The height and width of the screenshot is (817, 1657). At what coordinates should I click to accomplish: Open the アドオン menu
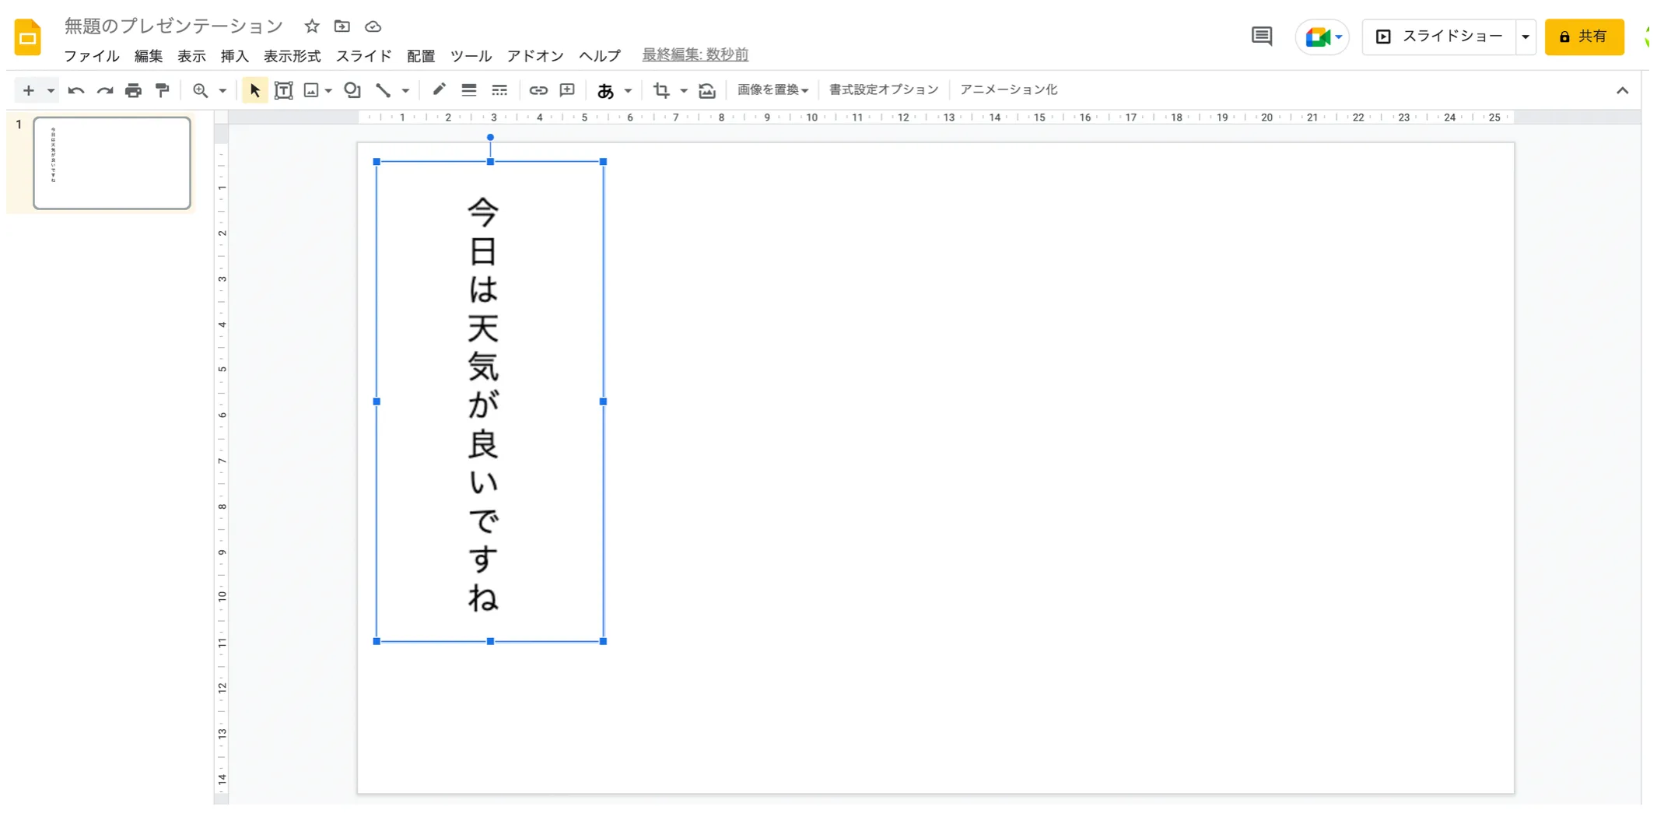point(535,55)
